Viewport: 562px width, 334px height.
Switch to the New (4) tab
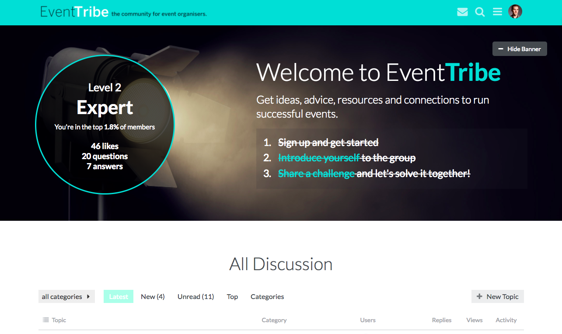pos(153,296)
